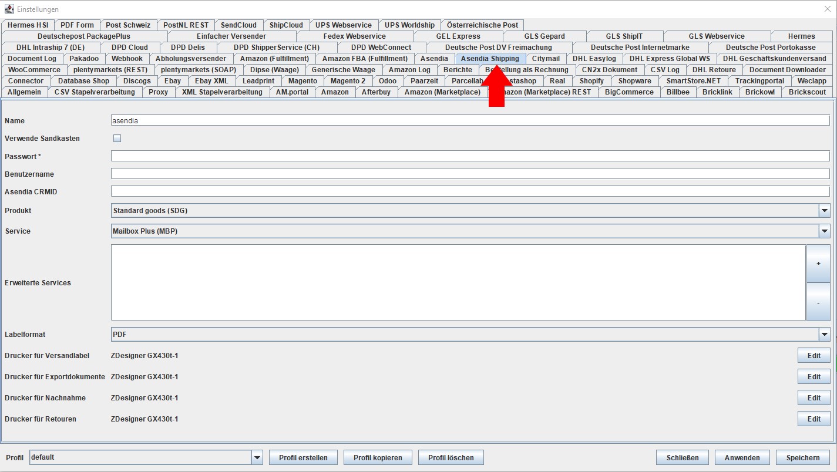
Task: Toggle the Verwende Sandkasten checkbox
Action: (117, 139)
